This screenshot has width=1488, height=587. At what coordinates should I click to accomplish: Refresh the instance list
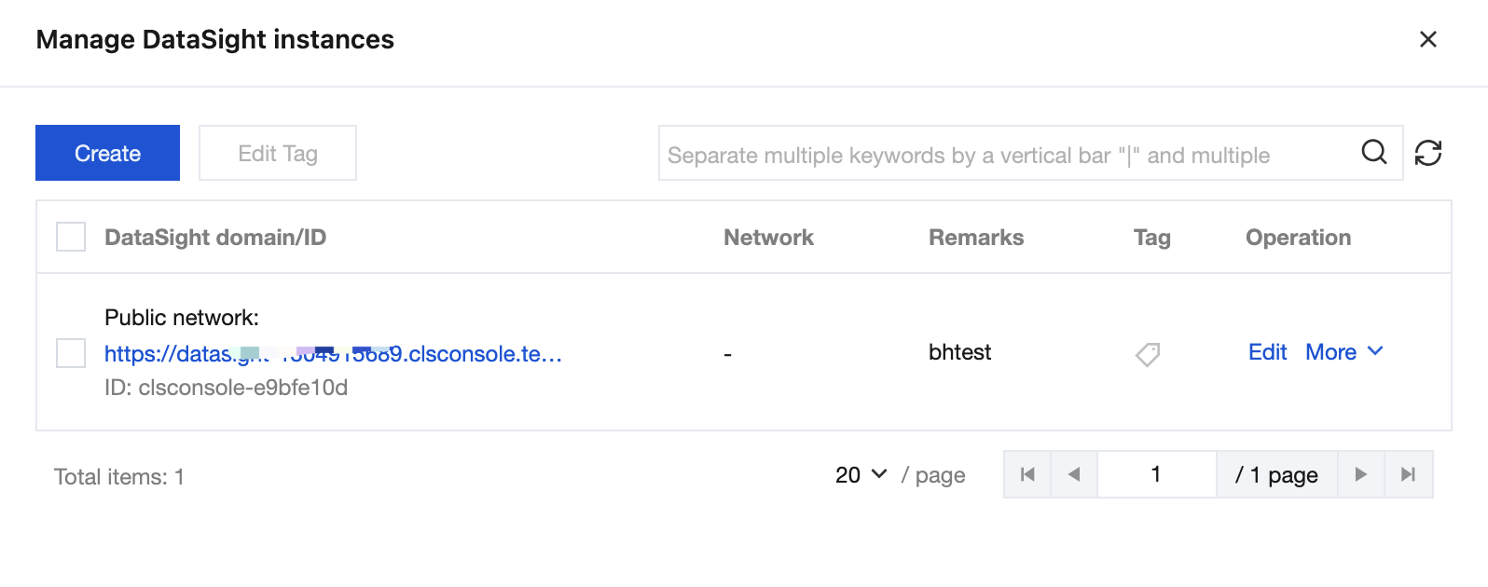(x=1428, y=153)
